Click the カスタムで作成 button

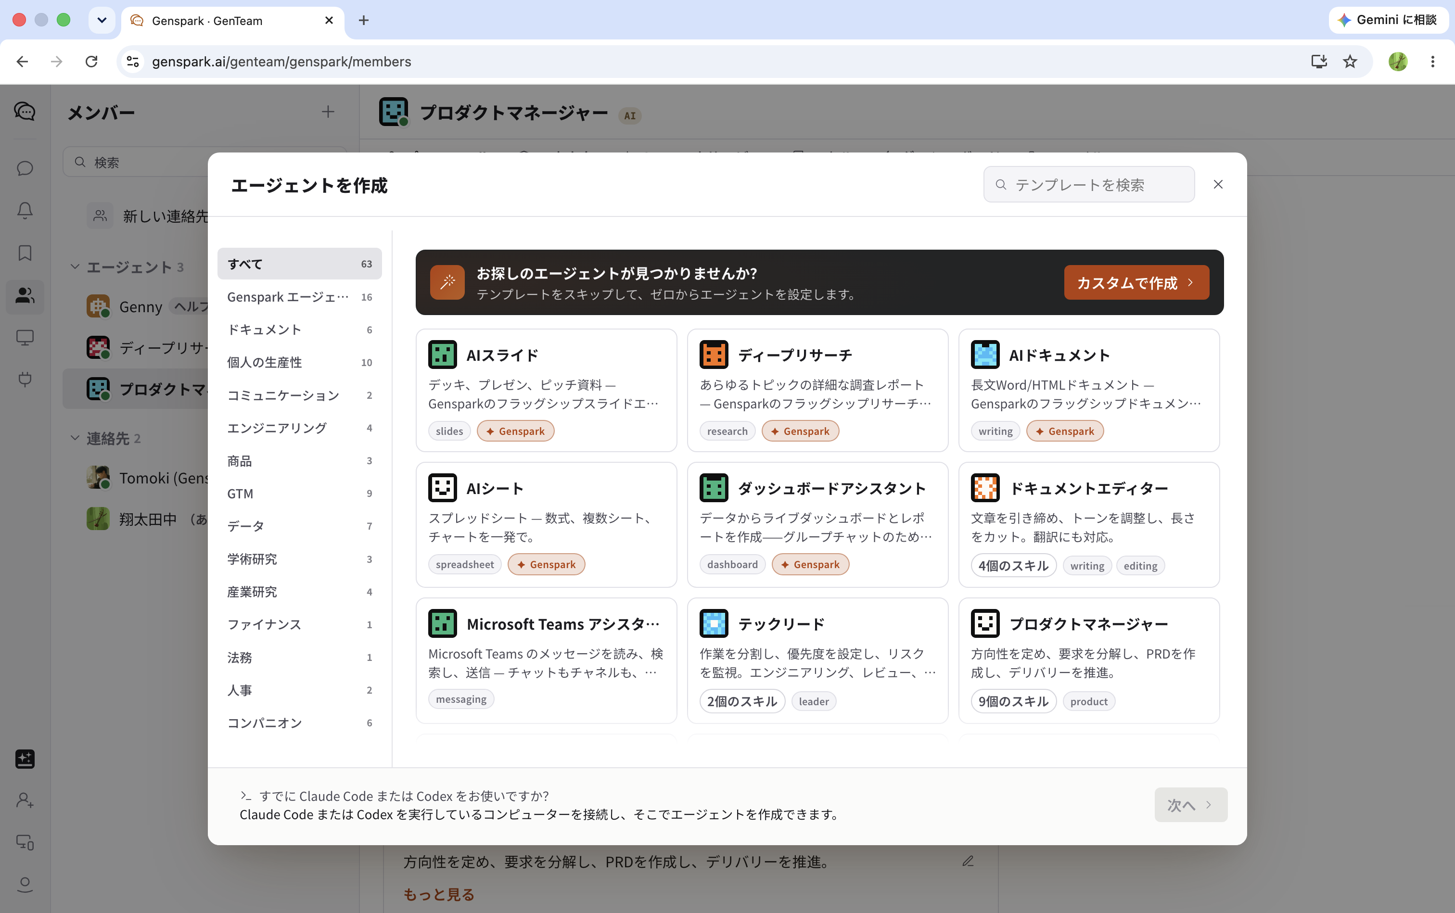(x=1136, y=282)
